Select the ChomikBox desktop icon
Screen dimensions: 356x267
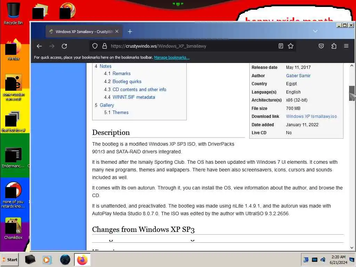13,228
